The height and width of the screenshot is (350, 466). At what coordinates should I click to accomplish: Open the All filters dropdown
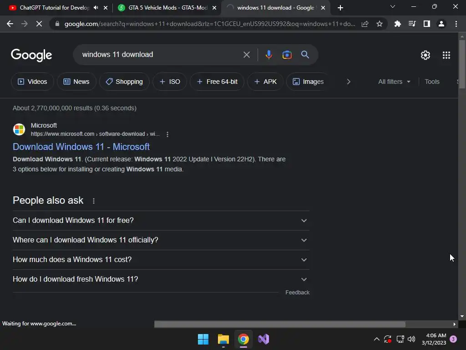(x=394, y=82)
